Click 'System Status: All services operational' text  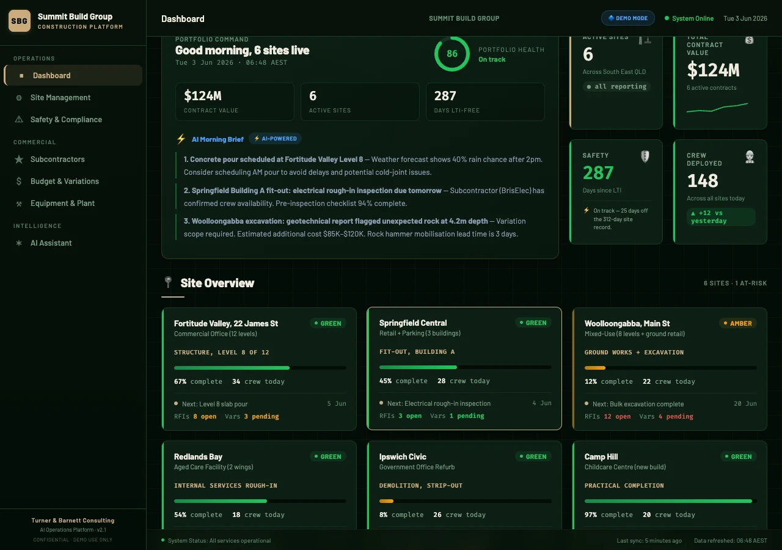pyautogui.click(x=219, y=541)
